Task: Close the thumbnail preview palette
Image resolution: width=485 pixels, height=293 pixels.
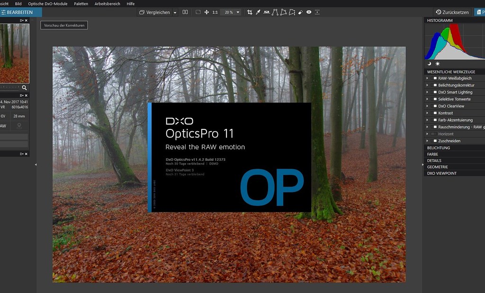Action: 27,20
